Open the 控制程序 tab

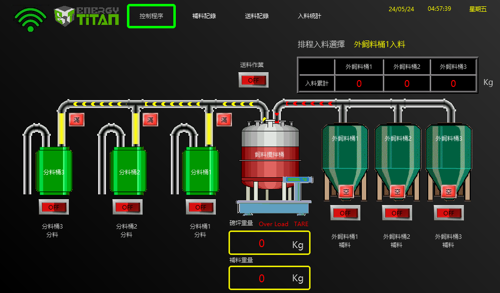(x=151, y=16)
